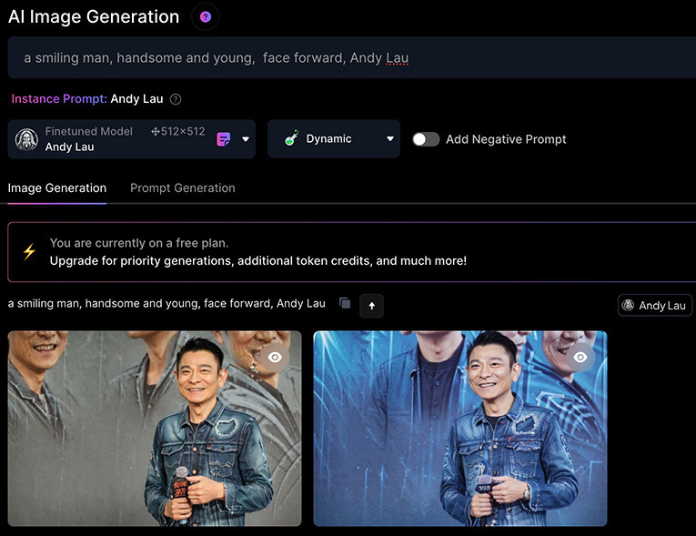This screenshot has width=696, height=536.
Task: Click the Instance Prompt label text
Action: [59, 98]
